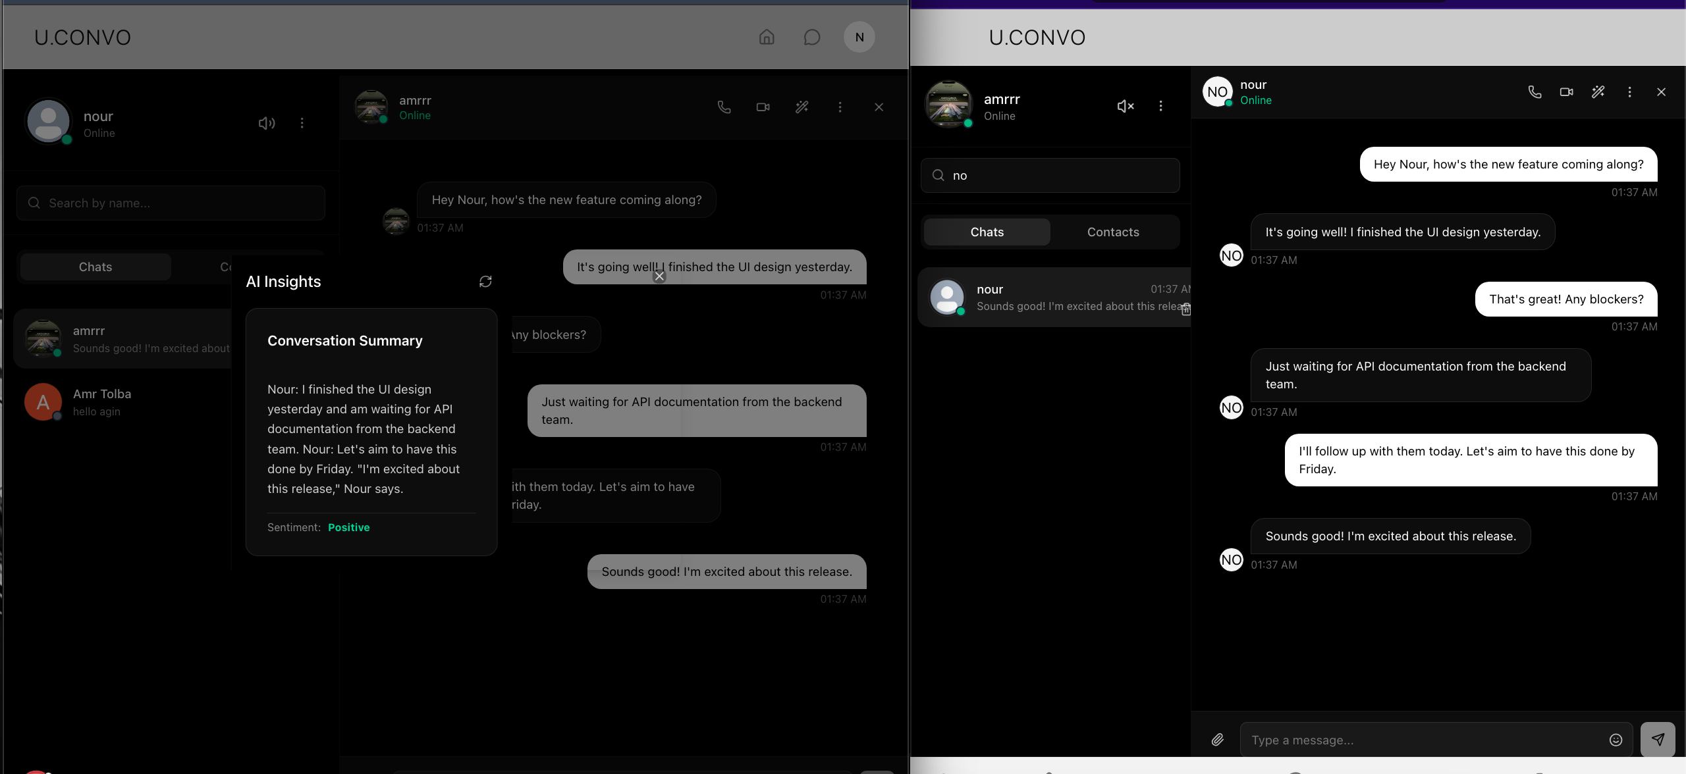Close the AI Insights popup overlay
Image resolution: width=1686 pixels, height=774 pixels.
pos(659,276)
